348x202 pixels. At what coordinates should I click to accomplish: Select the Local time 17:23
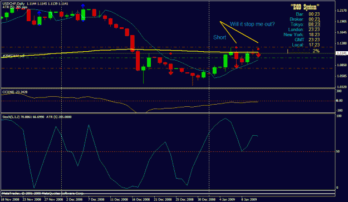(x=314, y=45)
